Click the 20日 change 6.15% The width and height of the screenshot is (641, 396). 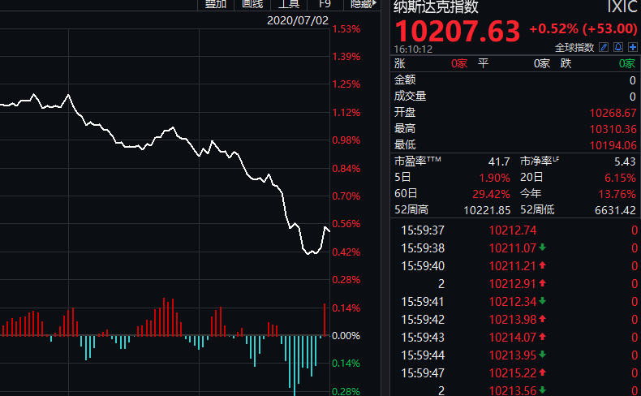(620, 178)
